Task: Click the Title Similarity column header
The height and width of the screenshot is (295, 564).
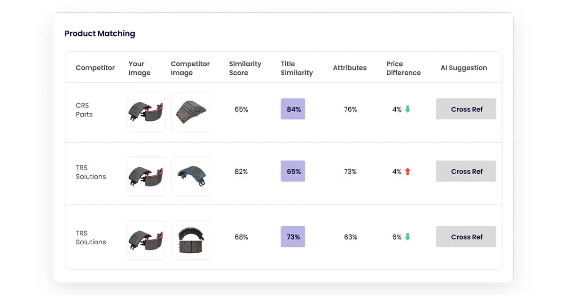Action: [297, 68]
